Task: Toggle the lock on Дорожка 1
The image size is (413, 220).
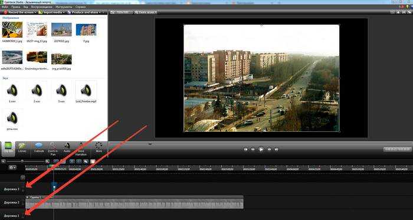Action: [23, 216]
